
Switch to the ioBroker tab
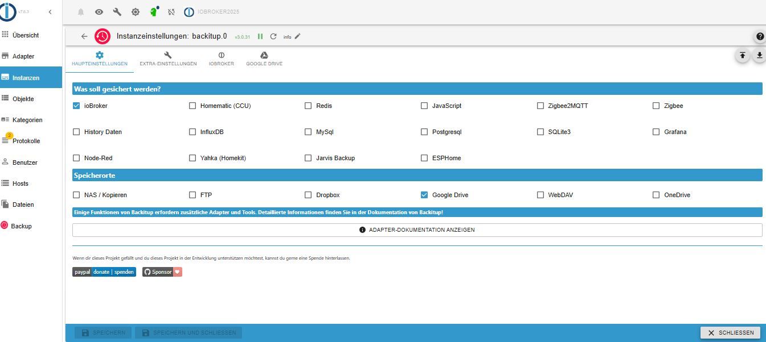(222, 59)
